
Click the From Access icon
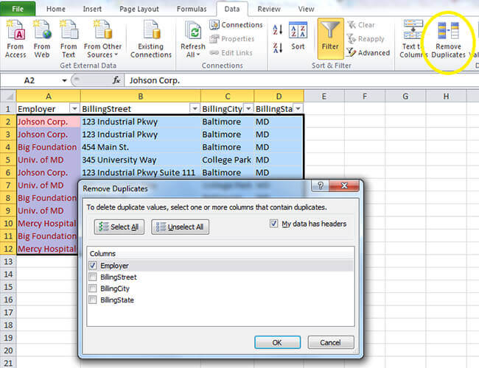[15, 38]
